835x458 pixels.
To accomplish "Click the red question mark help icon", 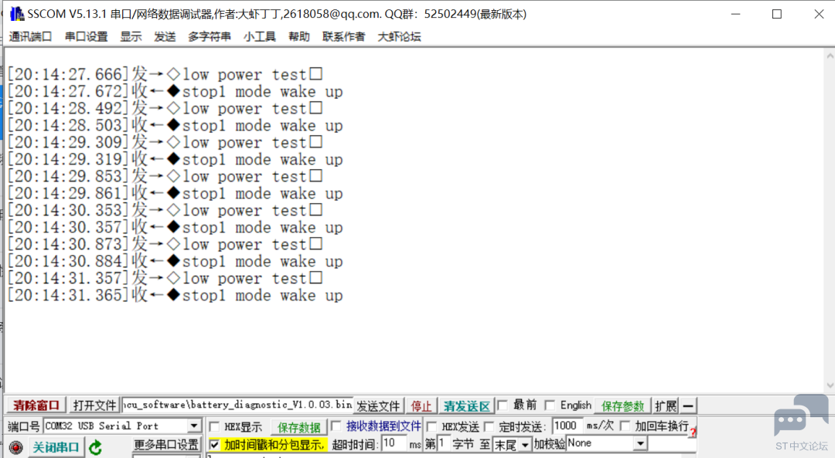I will [x=692, y=433].
